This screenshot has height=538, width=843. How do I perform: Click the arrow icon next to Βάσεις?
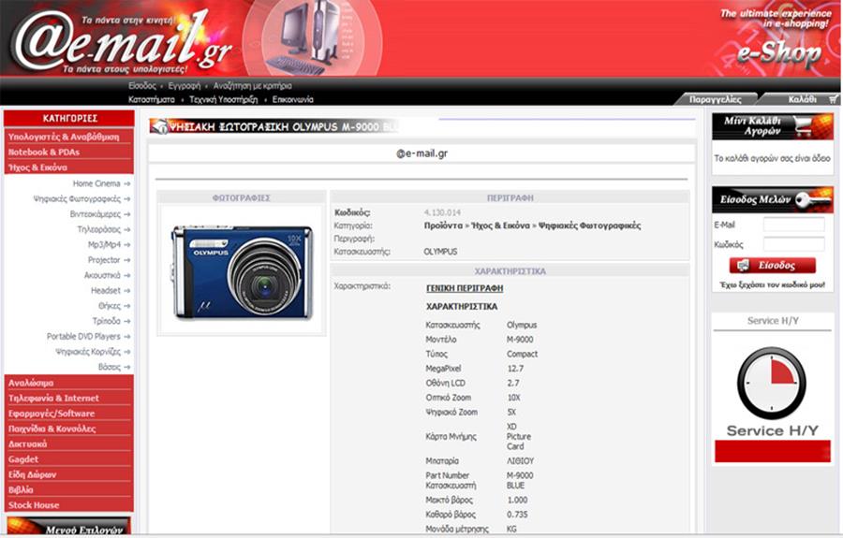(x=126, y=368)
